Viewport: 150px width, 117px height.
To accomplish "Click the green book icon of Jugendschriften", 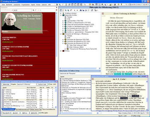I will coord(65,21).
